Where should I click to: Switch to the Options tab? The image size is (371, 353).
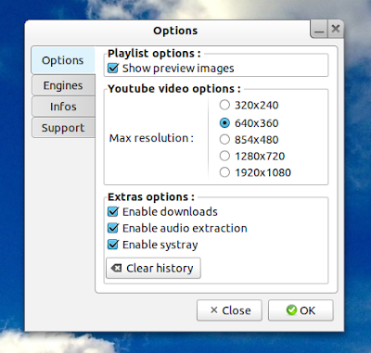tap(63, 60)
